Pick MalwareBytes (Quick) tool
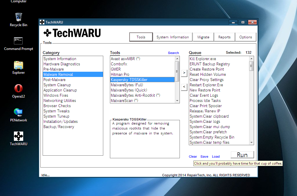 click(x=142, y=90)
